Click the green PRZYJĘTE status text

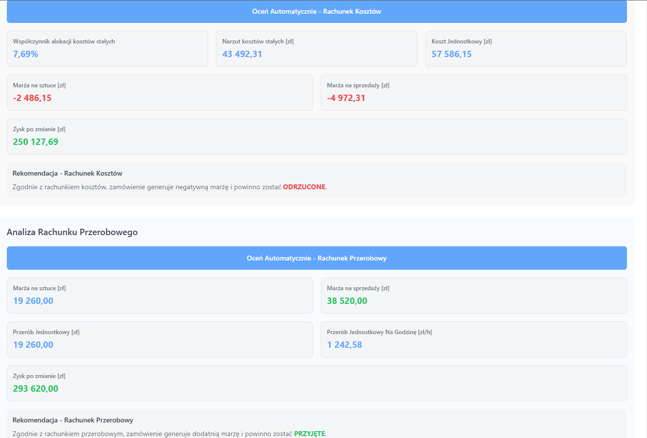click(309, 434)
